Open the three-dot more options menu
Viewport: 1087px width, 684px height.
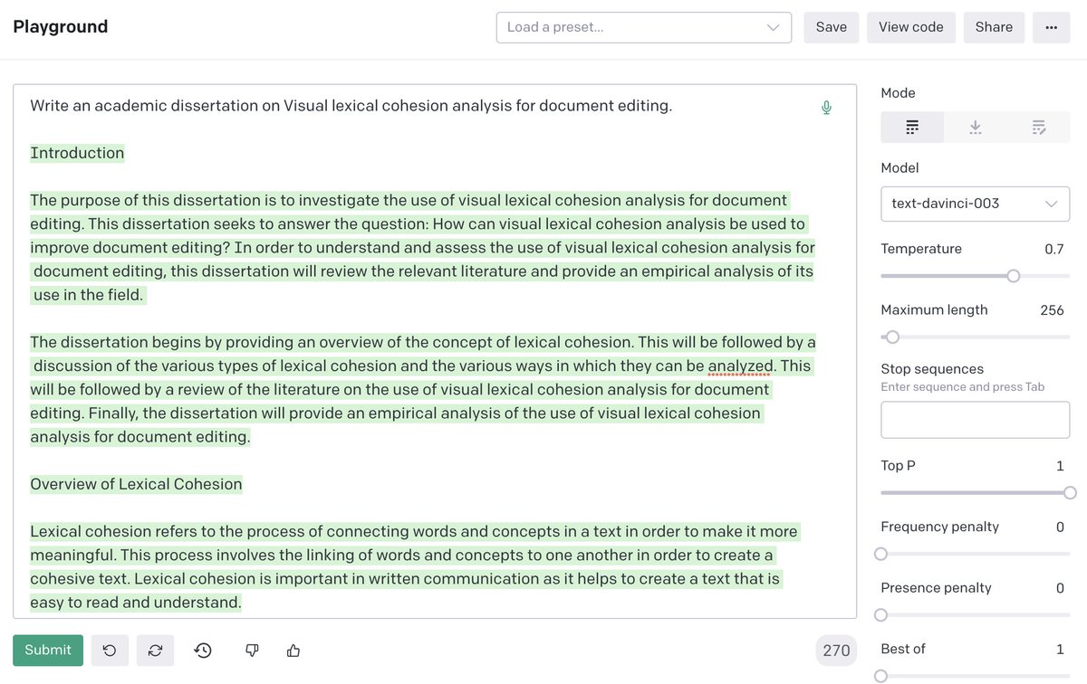[1052, 27]
